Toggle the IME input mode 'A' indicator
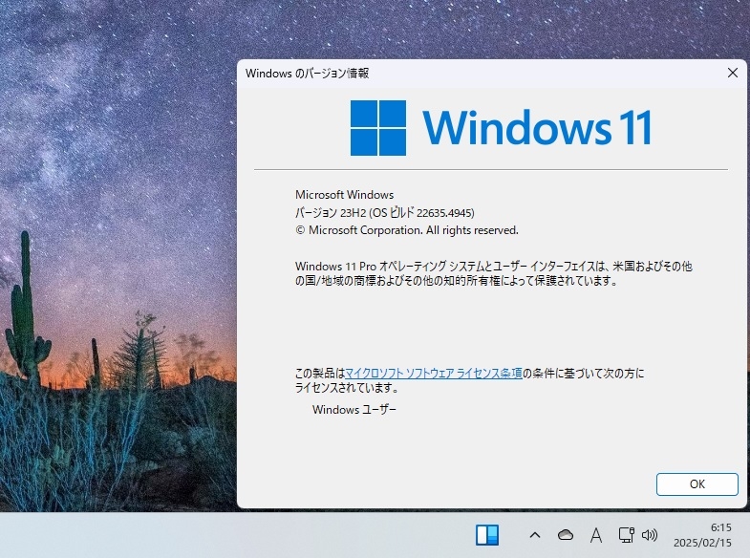Image resolution: width=750 pixels, height=558 pixels. (x=596, y=535)
